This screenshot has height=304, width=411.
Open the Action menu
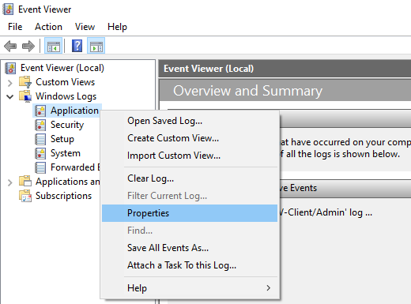(48, 27)
